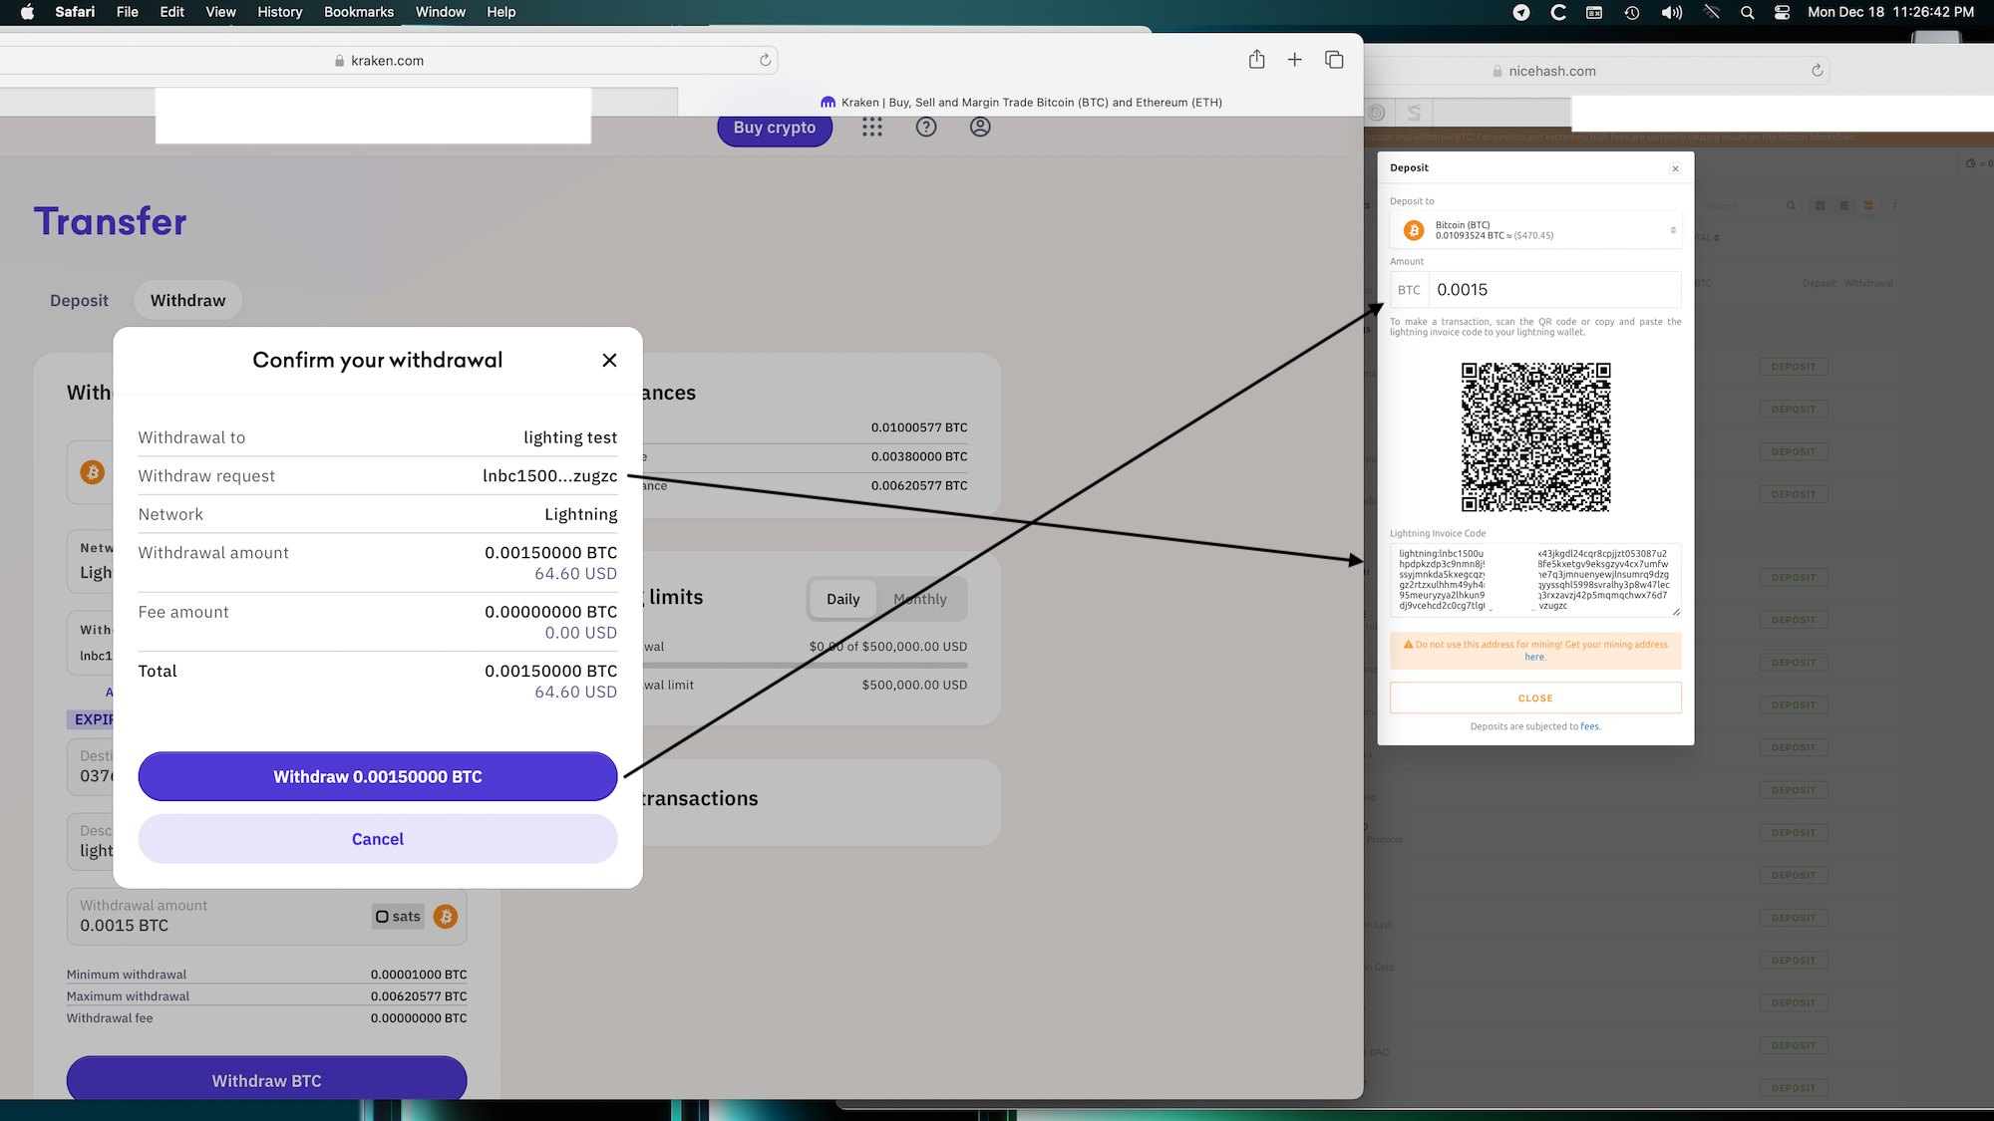Click the Share icon in Safari toolbar
Viewport: 1994px width, 1121px height.
[1256, 60]
